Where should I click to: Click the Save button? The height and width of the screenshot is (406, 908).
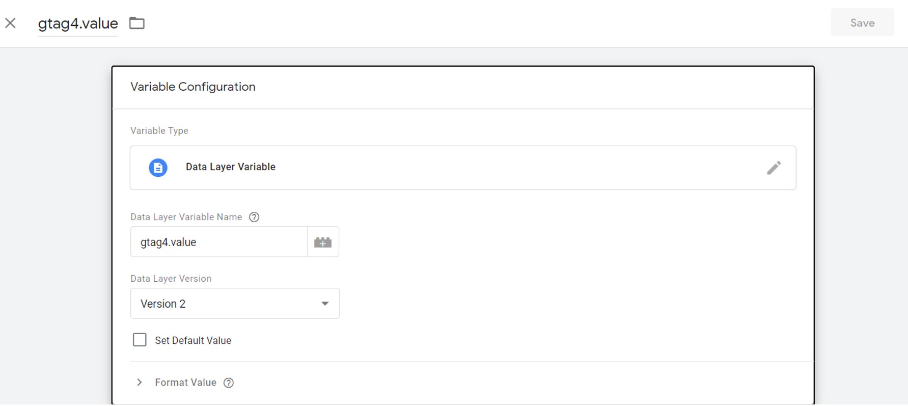point(862,22)
